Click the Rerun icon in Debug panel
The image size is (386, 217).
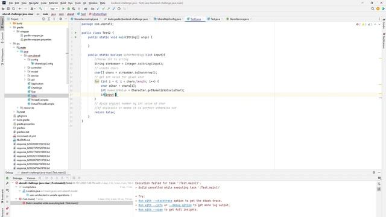click(7, 178)
